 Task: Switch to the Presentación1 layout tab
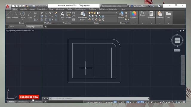pyautogui.click(x=23, y=102)
